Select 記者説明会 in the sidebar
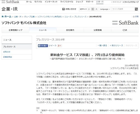This screenshot has width=140, height=114. coord(17,57)
